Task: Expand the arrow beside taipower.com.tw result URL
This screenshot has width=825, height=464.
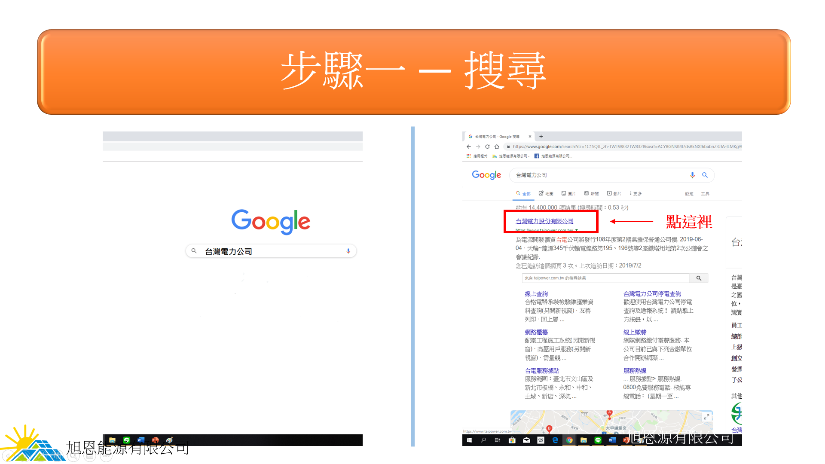Action: coord(577,231)
